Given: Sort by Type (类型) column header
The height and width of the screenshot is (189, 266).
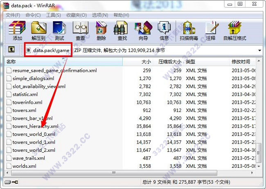Looking at the screenshot, I should tap(206, 62).
